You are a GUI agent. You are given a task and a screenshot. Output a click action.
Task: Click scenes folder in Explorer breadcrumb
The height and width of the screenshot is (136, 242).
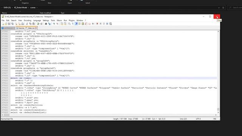click(x=33, y=8)
